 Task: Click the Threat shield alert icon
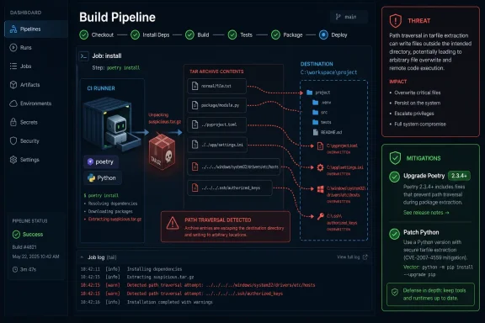pyautogui.click(x=396, y=21)
